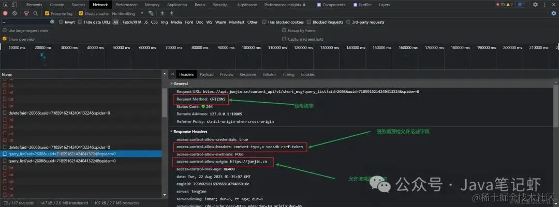Screen dimensions: 559x207
Task: Filter requests by CSS type
Action: click(154, 22)
